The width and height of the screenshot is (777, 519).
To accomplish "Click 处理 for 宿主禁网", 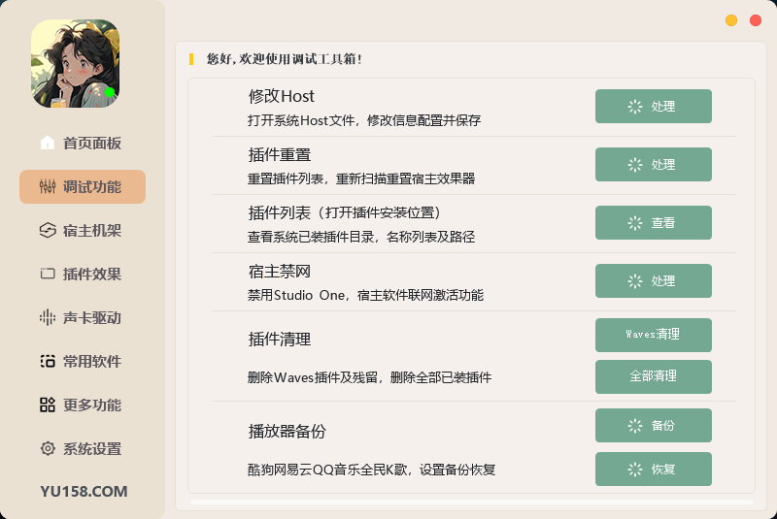I will click(x=653, y=281).
